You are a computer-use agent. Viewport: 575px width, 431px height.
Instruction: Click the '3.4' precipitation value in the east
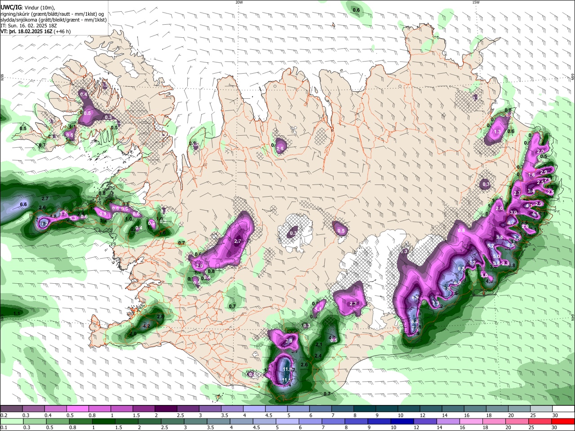pos(531,191)
